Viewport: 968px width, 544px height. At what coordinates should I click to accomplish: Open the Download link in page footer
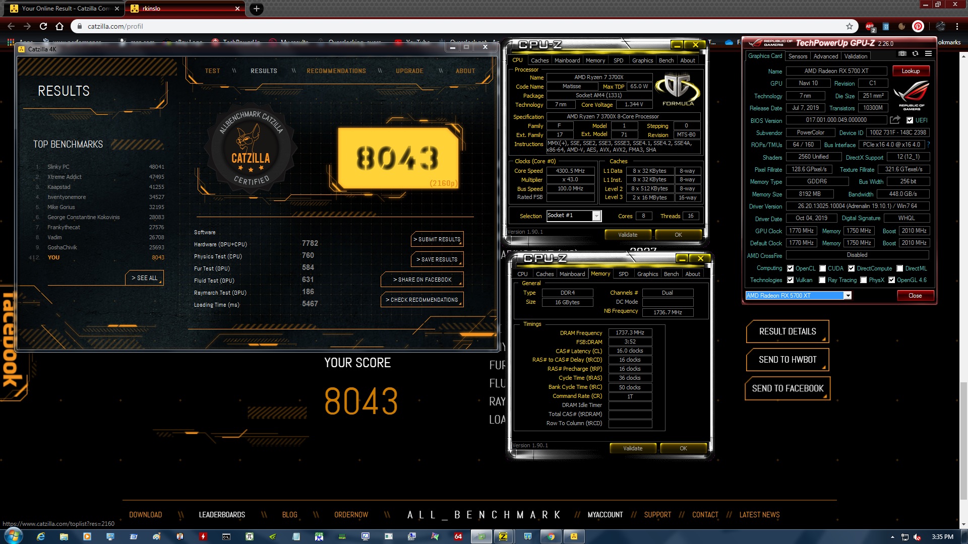point(145,515)
